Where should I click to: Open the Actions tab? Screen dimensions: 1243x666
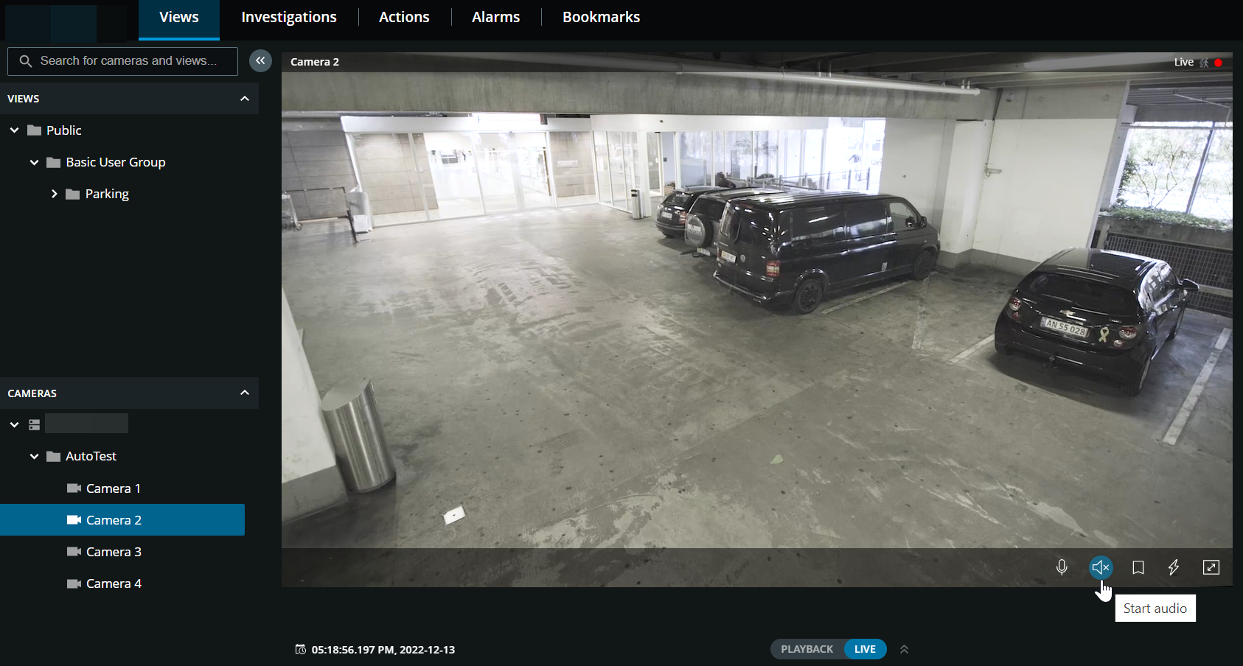pos(404,18)
